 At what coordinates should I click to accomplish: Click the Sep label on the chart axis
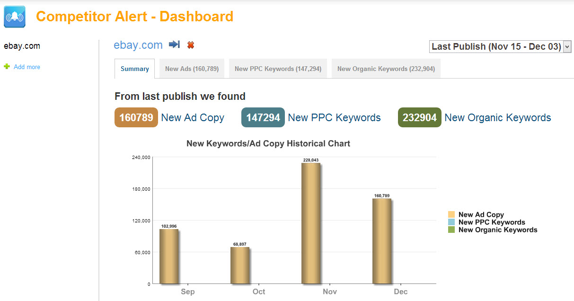187,292
